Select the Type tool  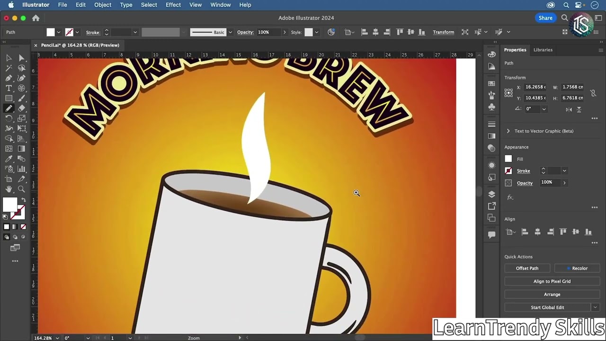pyautogui.click(x=9, y=88)
